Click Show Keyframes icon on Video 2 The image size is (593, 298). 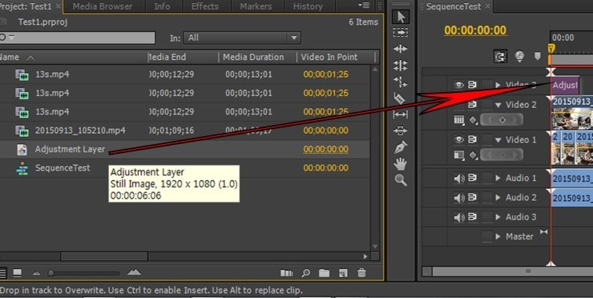(473, 120)
